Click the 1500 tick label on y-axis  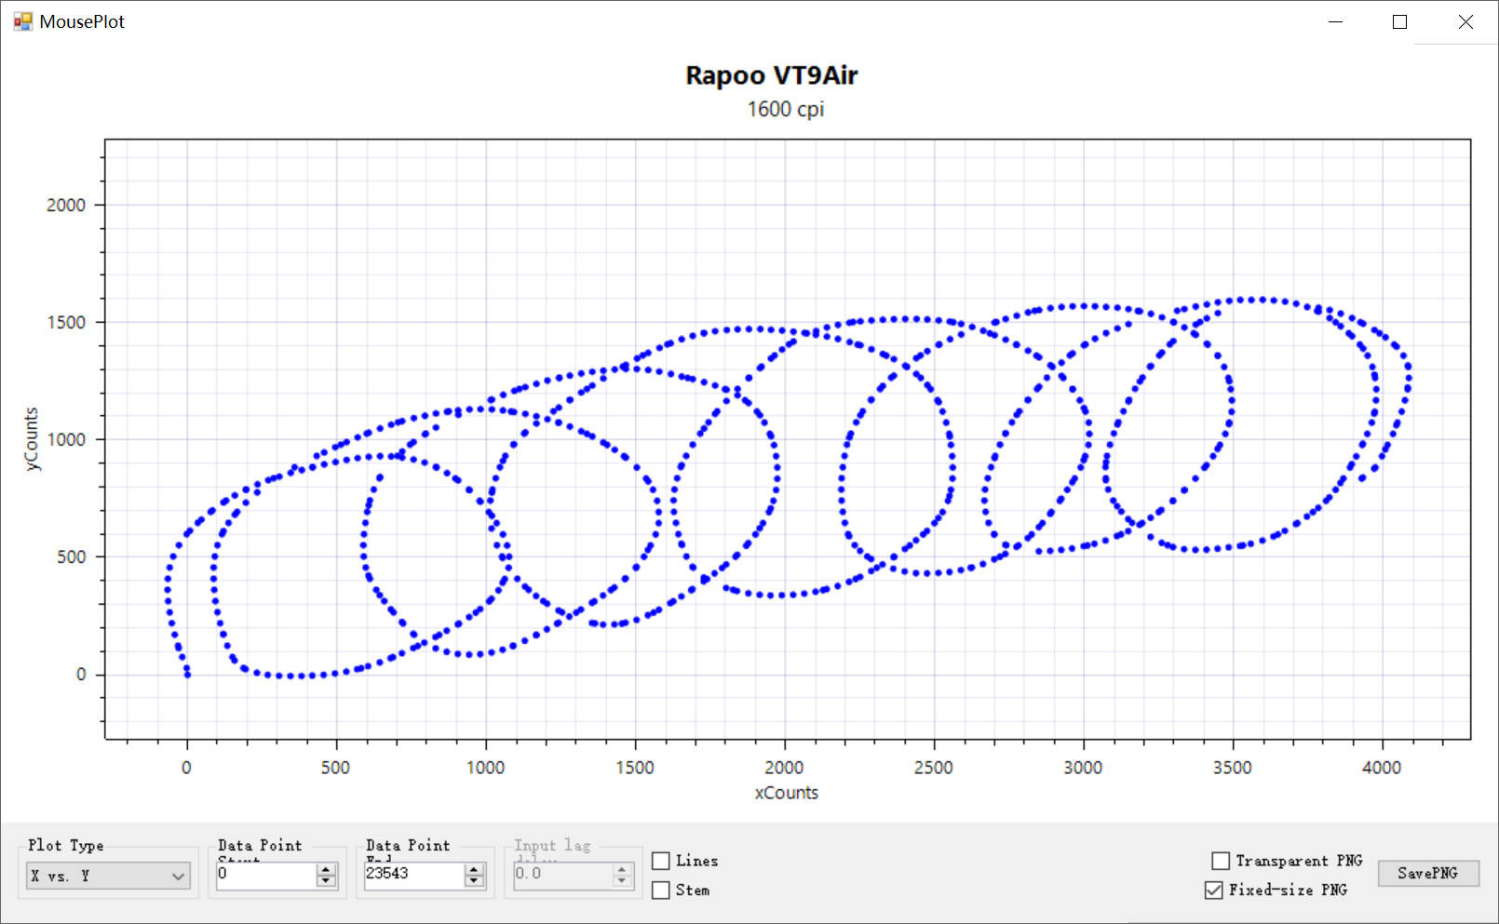pyautogui.click(x=66, y=322)
